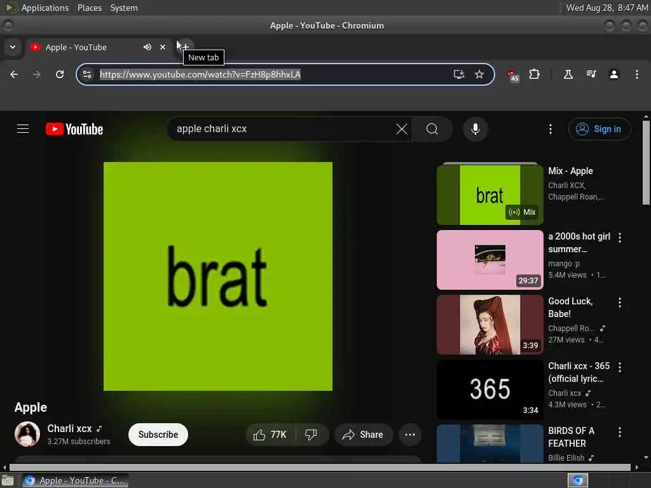This screenshot has height=488, width=651.
Task: Click the install app icon in address bar
Action: [459, 74]
